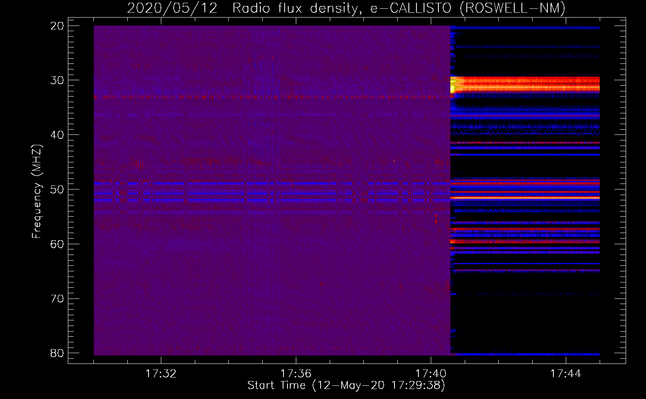Click the 60 MHz frequency tick label

(57, 244)
